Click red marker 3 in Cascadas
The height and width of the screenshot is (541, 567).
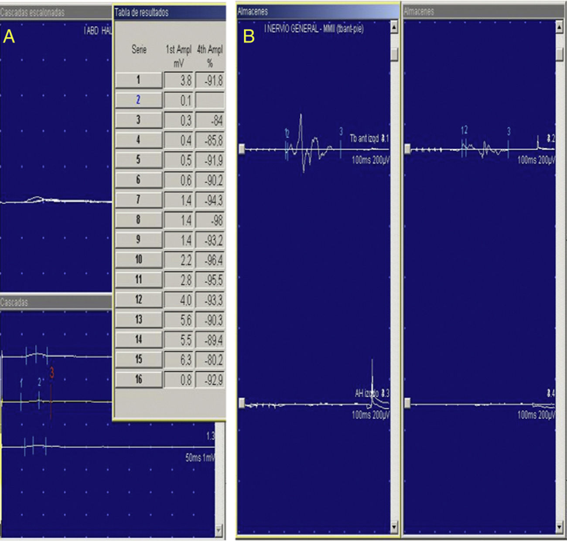[x=51, y=374]
